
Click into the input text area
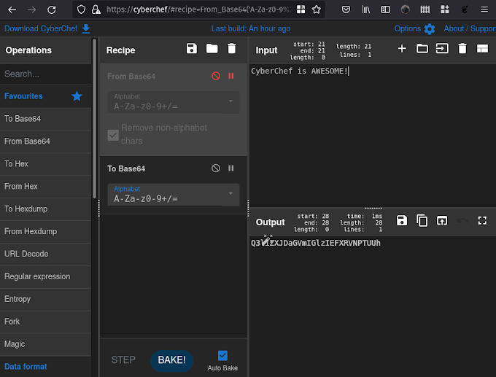(x=373, y=136)
